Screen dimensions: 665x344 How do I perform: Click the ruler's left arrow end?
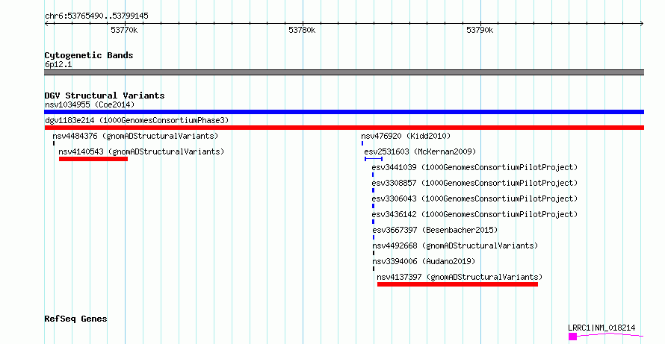pos(46,24)
